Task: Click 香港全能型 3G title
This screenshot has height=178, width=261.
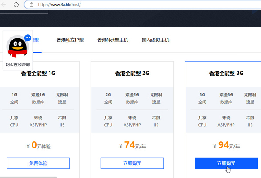Action: [226, 73]
